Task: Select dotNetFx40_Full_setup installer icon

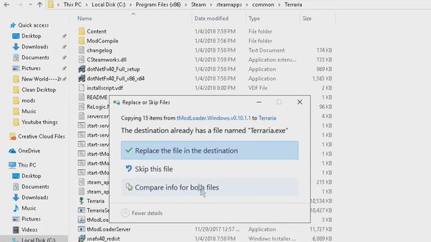Action: (81, 69)
